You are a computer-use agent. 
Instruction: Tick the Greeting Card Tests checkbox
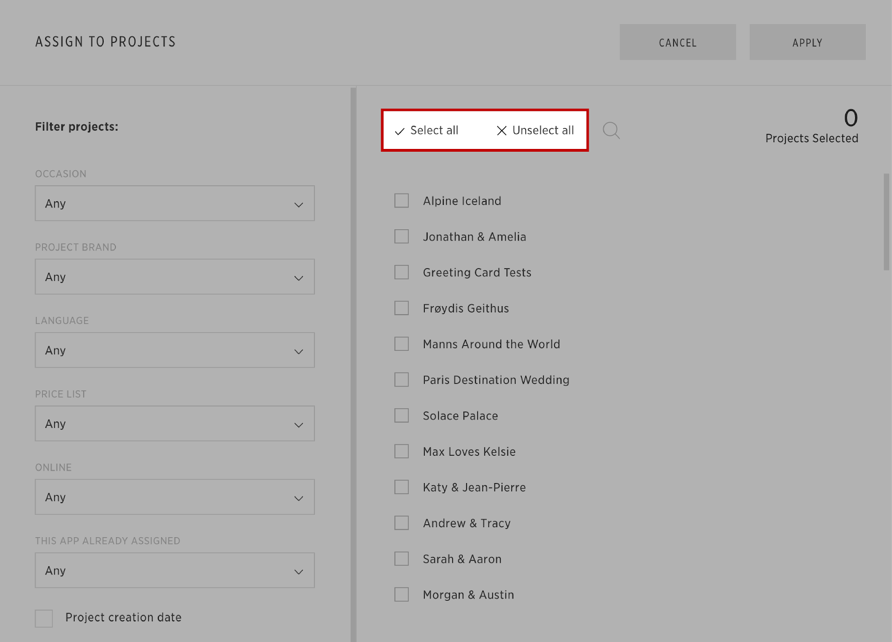(401, 272)
